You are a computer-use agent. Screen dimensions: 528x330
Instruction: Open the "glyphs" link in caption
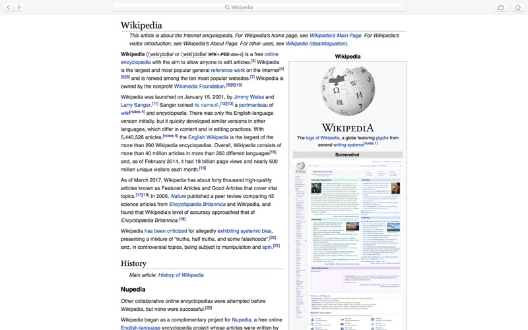coord(382,138)
